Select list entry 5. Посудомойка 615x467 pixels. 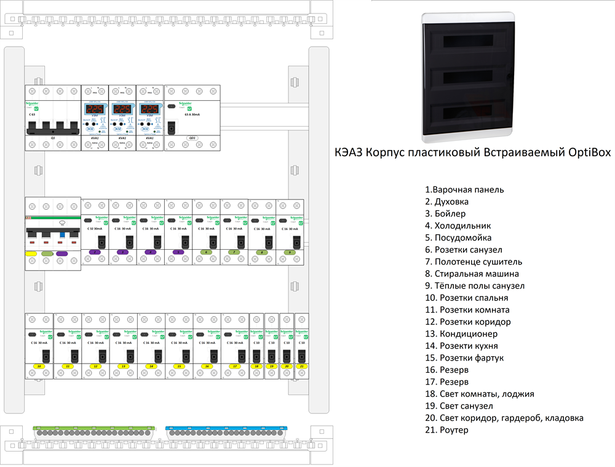[x=458, y=238]
